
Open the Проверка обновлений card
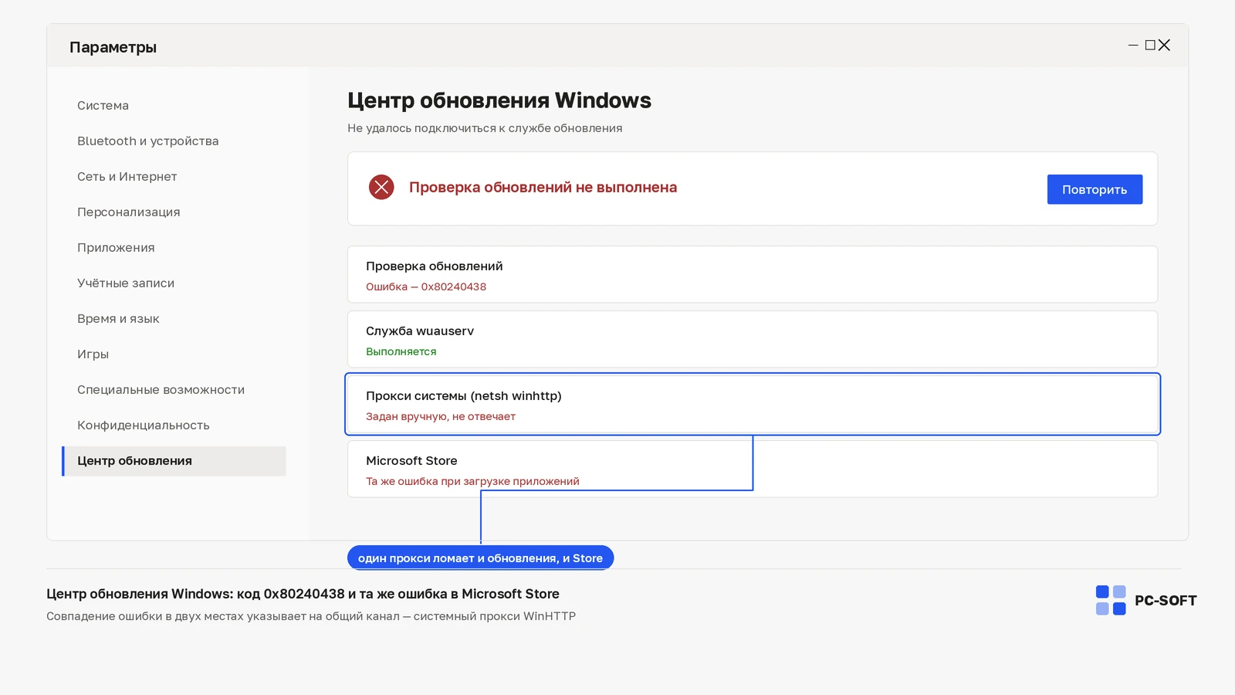(753, 274)
